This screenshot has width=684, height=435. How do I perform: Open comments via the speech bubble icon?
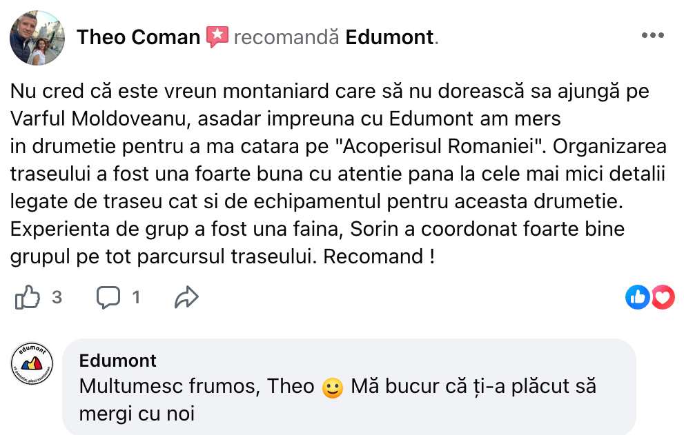[x=108, y=297]
